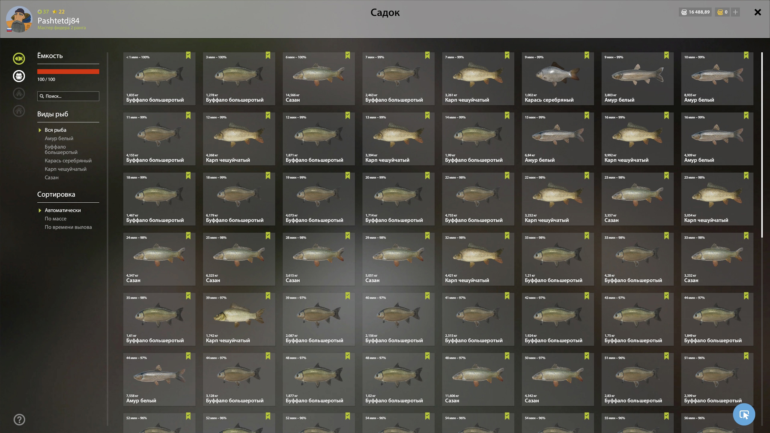
Task: Open the fish keepnet sidebar icon
Action: point(19,59)
